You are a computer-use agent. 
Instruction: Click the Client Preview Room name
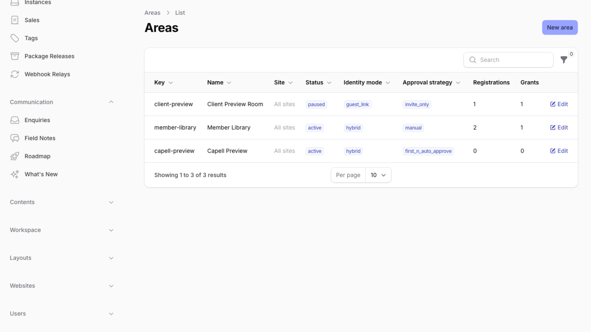click(235, 104)
